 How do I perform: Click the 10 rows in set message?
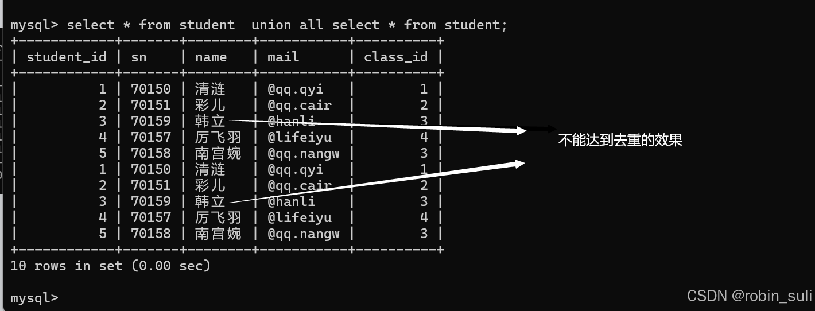pyautogui.click(x=111, y=266)
